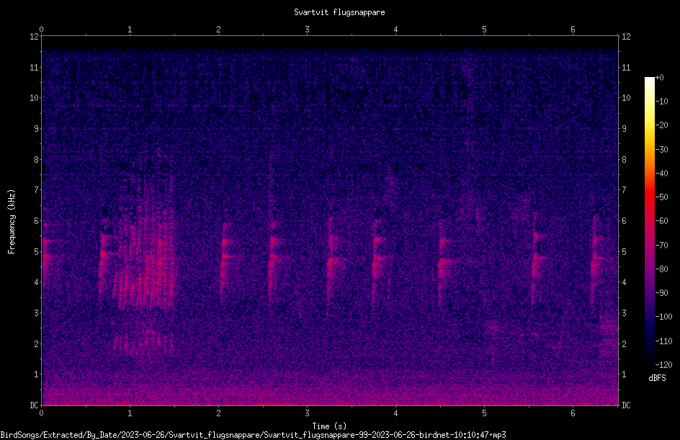Click the "-100" colorbar label
Screen dimensions: 680x440
click(x=664, y=317)
